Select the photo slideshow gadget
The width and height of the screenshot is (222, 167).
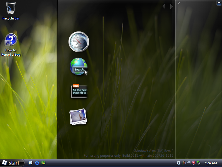pyautogui.click(x=78, y=117)
